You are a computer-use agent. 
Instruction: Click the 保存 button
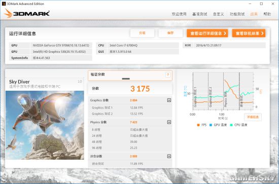[x=170, y=33]
